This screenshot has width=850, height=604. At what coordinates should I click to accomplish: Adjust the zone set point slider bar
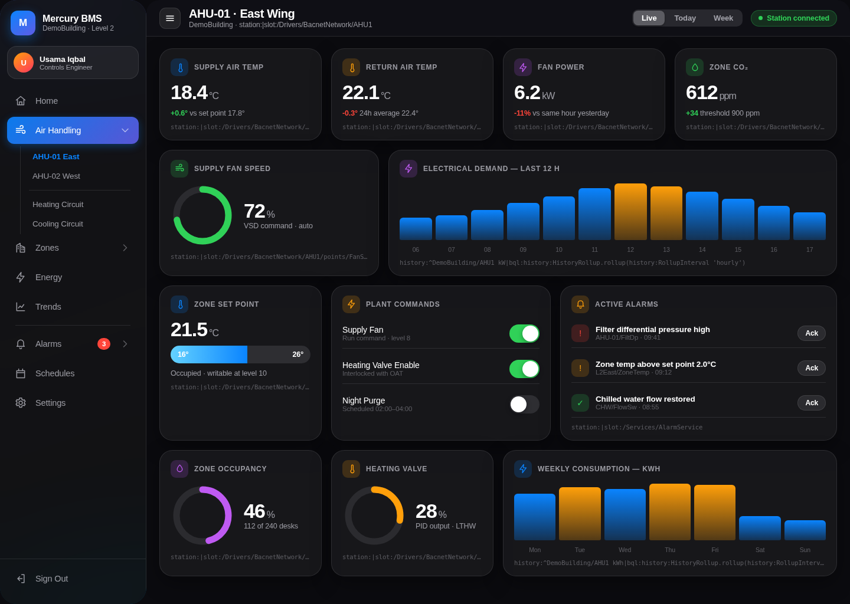(x=240, y=354)
